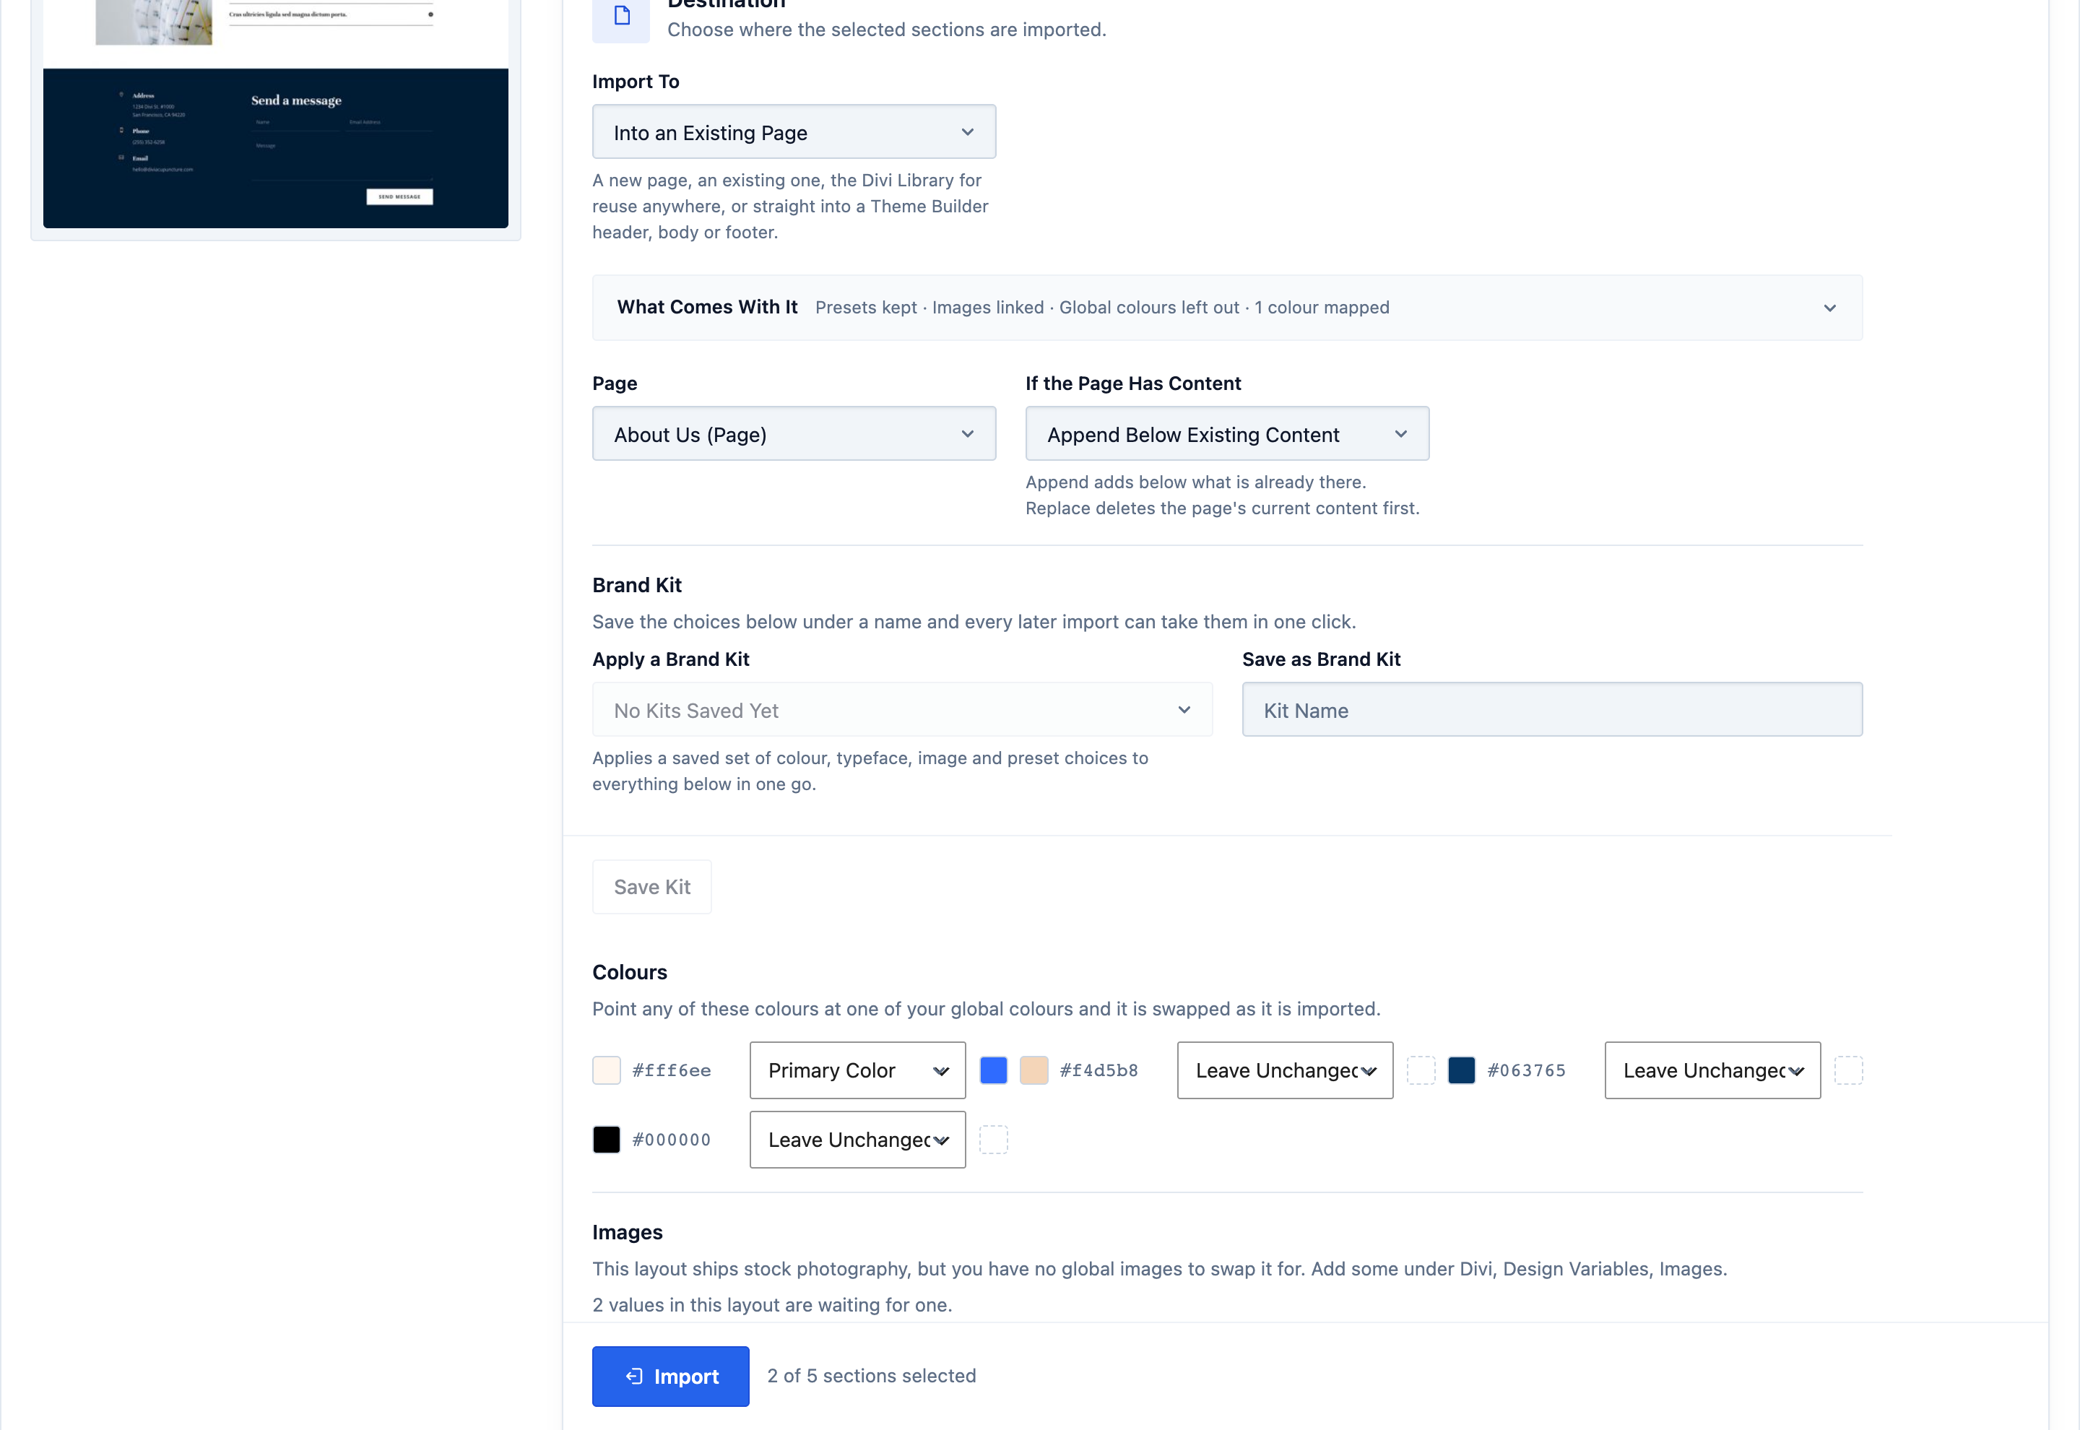Click the empty target swatch after #000000 dropdown
2080x1430 pixels.
coord(994,1139)
